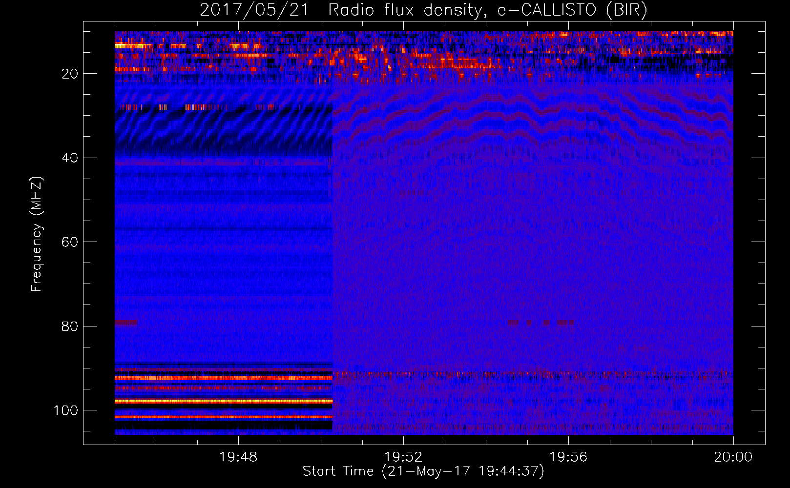
Task: Click the plot title 'Radio flux density, e-CALLISTO (BIR)'
Action: [x=487, y=10]
